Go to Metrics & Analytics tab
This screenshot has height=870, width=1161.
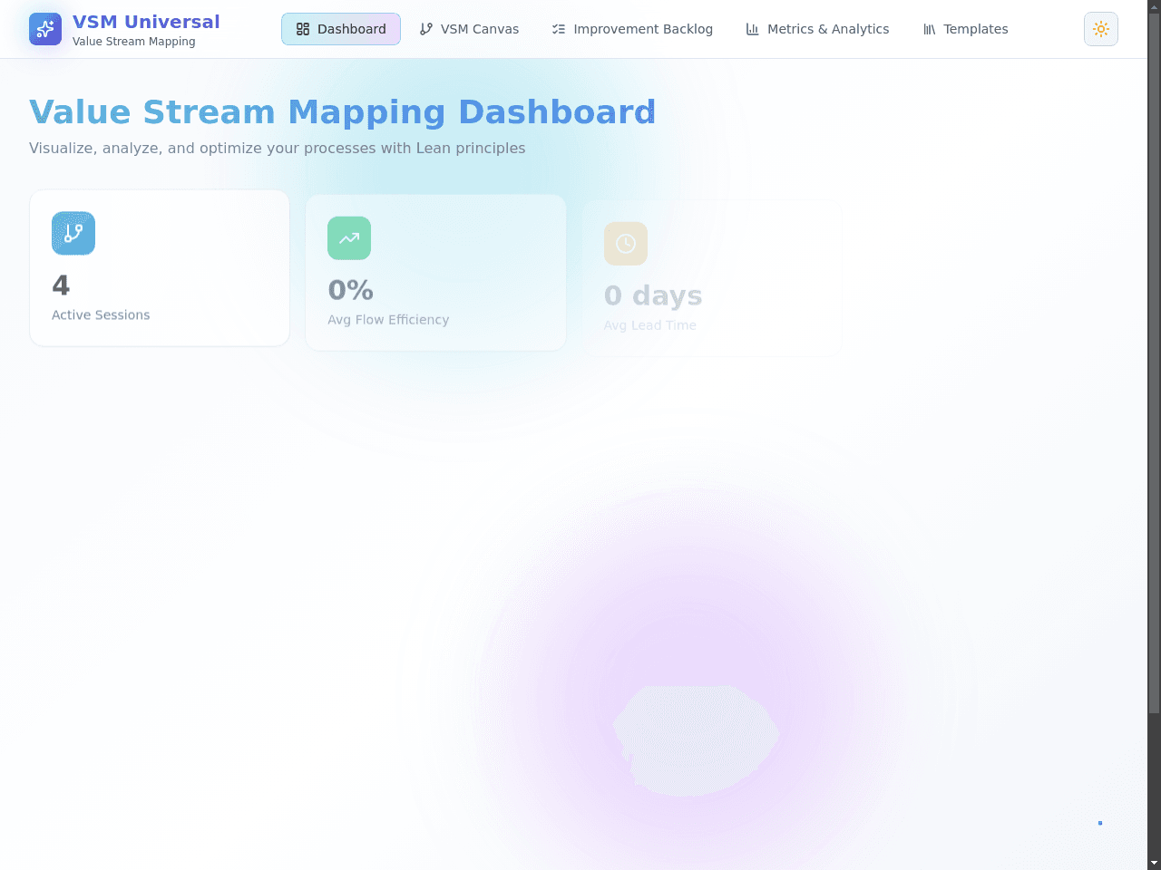(817, 29)
